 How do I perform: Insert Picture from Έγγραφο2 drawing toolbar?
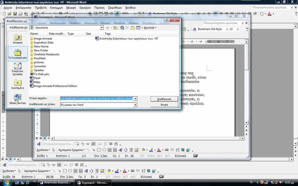(136, 150)
